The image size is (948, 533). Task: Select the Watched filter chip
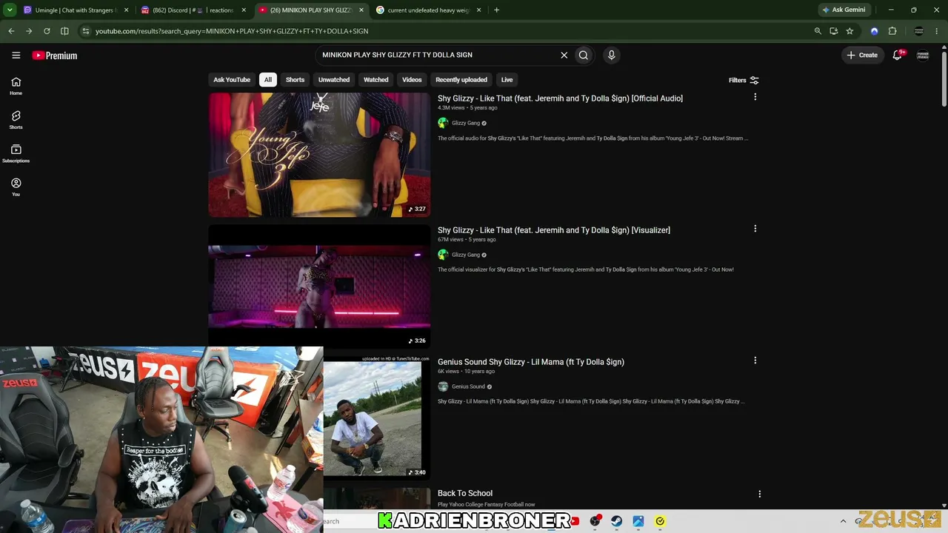[375, 80]
